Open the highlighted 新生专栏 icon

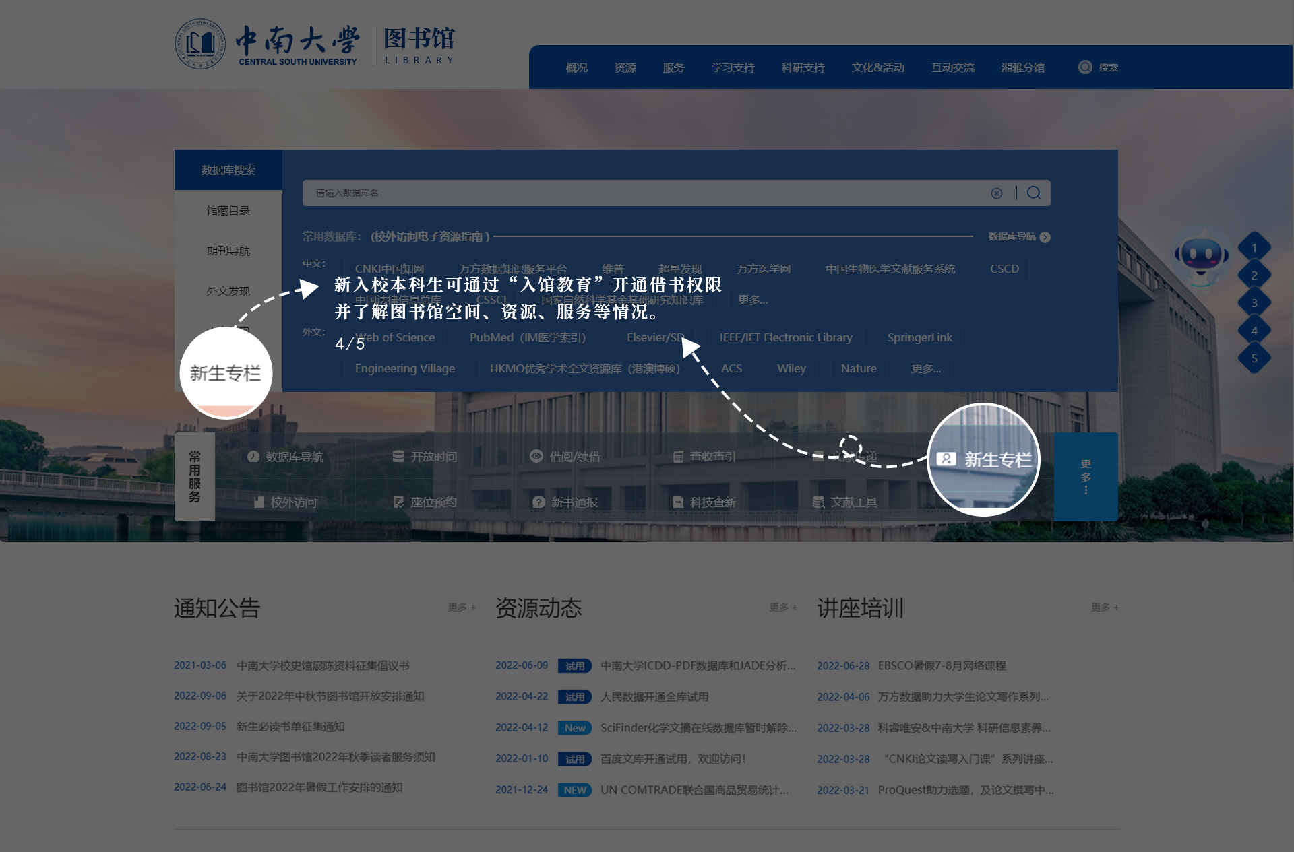946,459
